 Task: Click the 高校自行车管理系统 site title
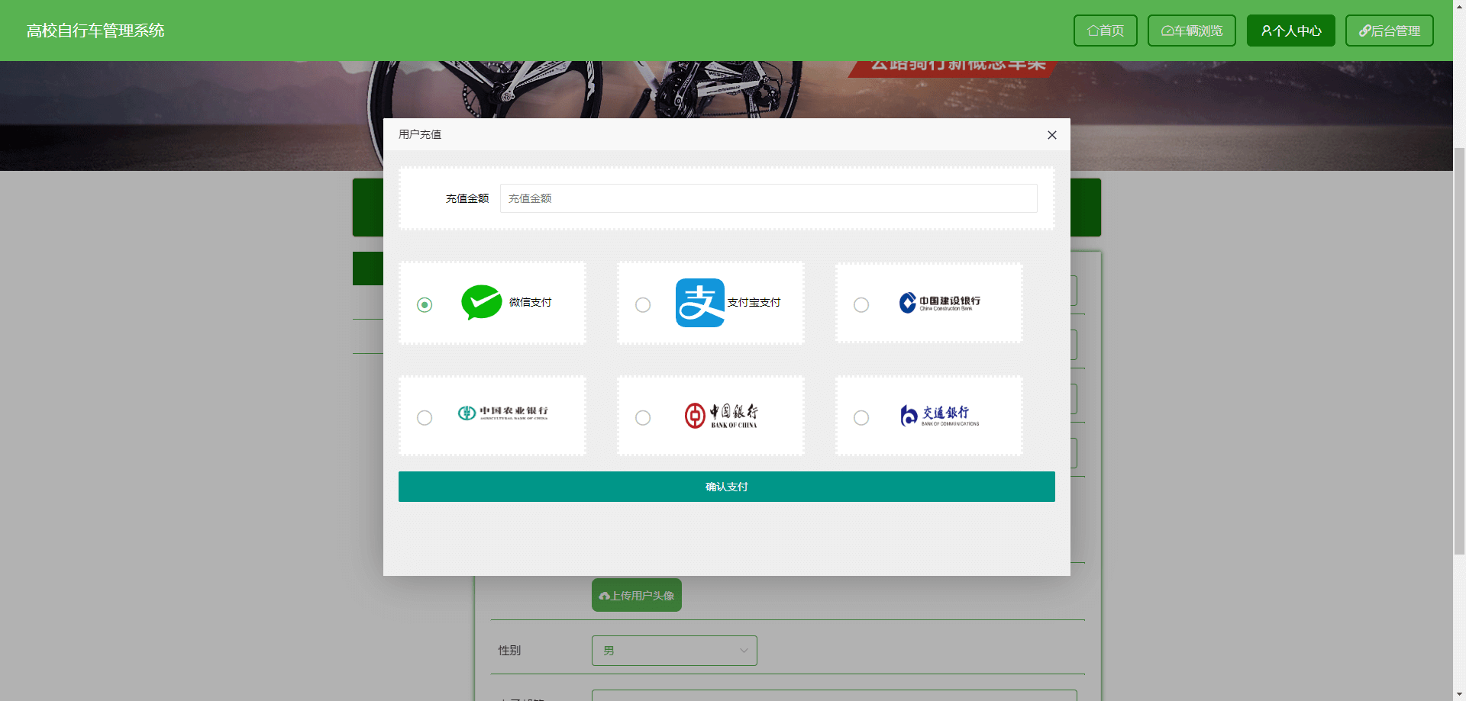[x=95, y=31]
